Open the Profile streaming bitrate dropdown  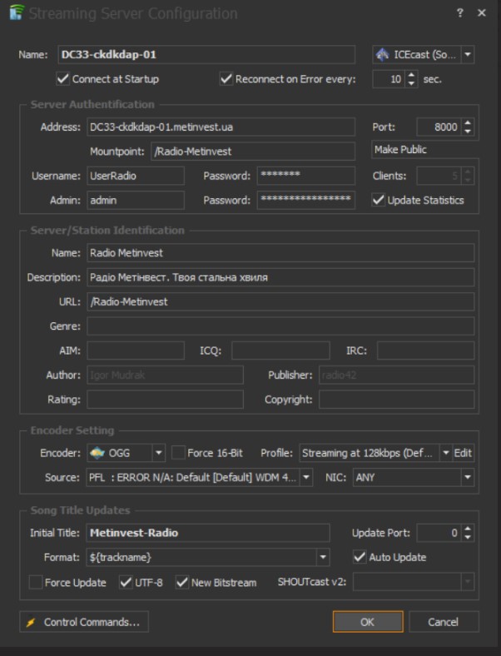(x=446, y=453)
